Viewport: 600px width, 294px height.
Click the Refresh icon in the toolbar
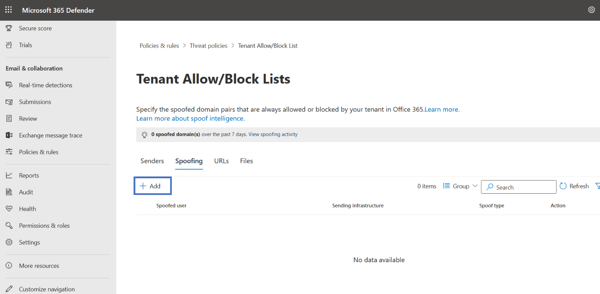point(563,186)
